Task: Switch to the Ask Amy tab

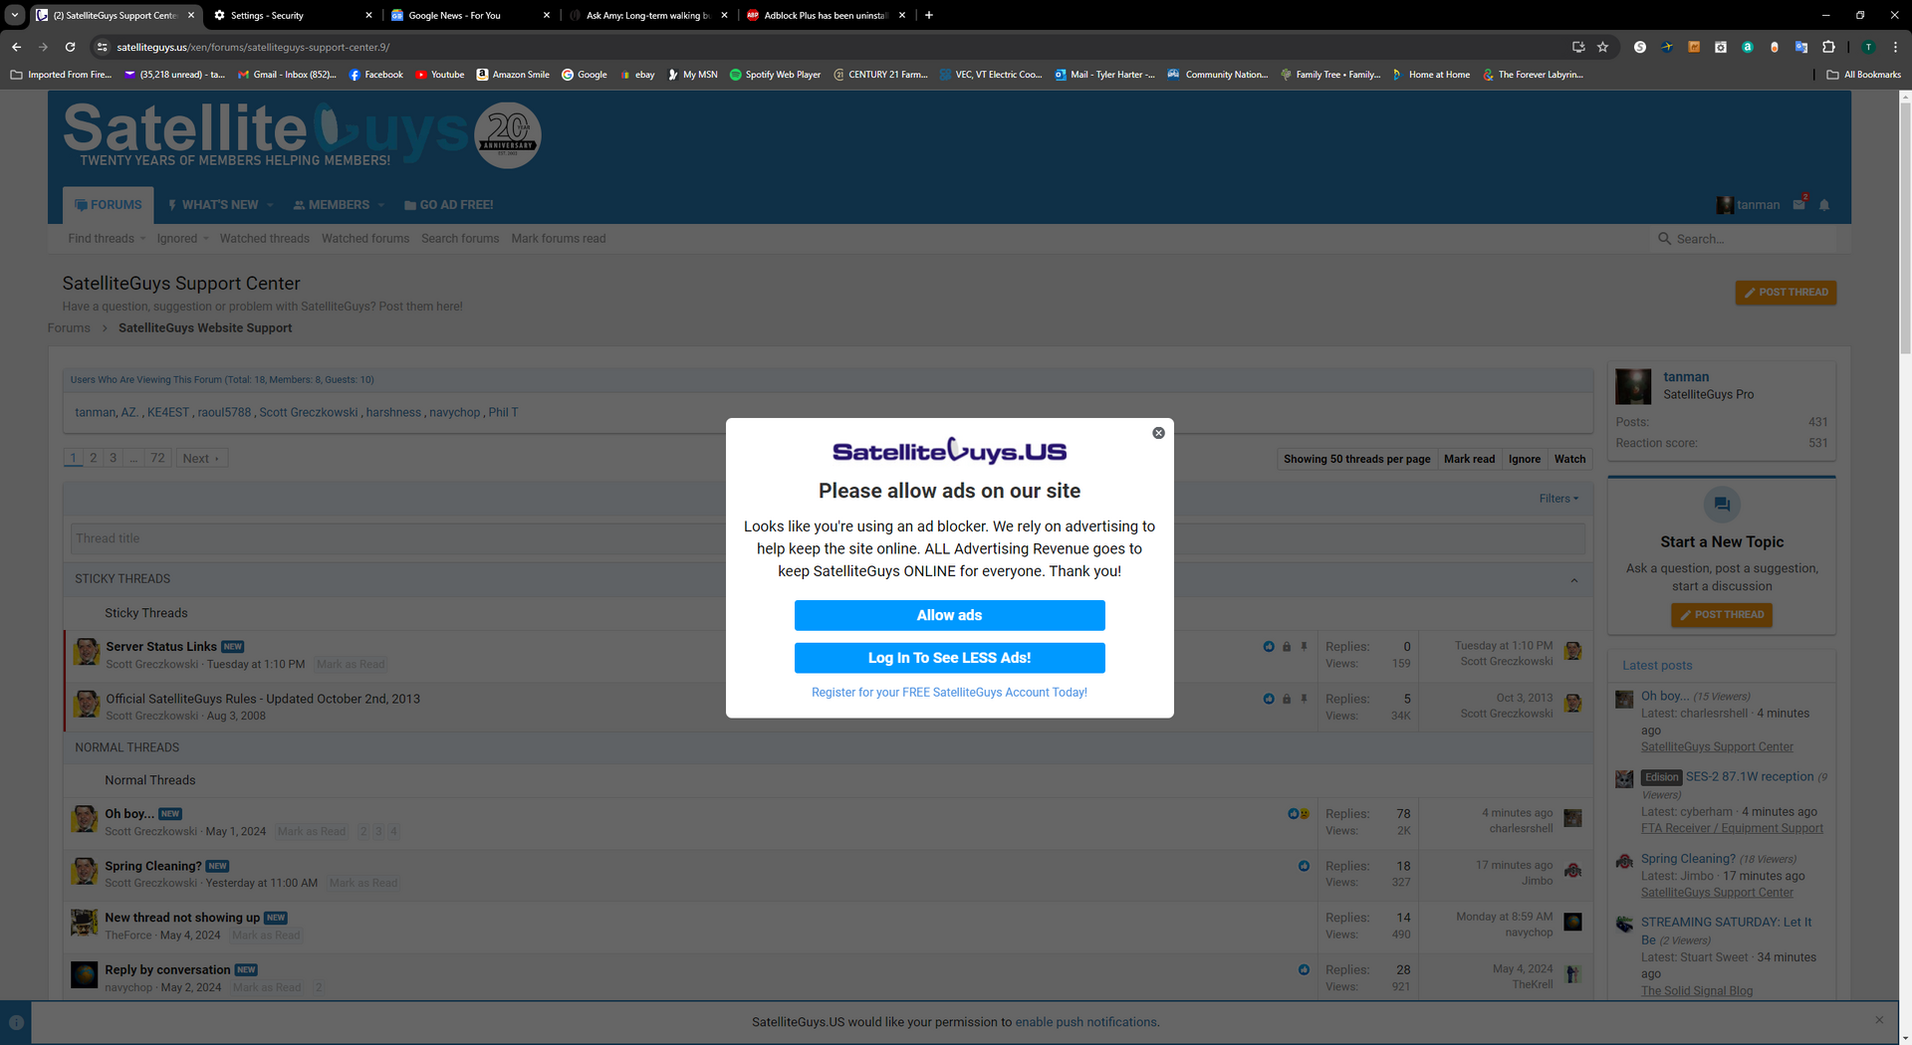Action: coord(647,15)
